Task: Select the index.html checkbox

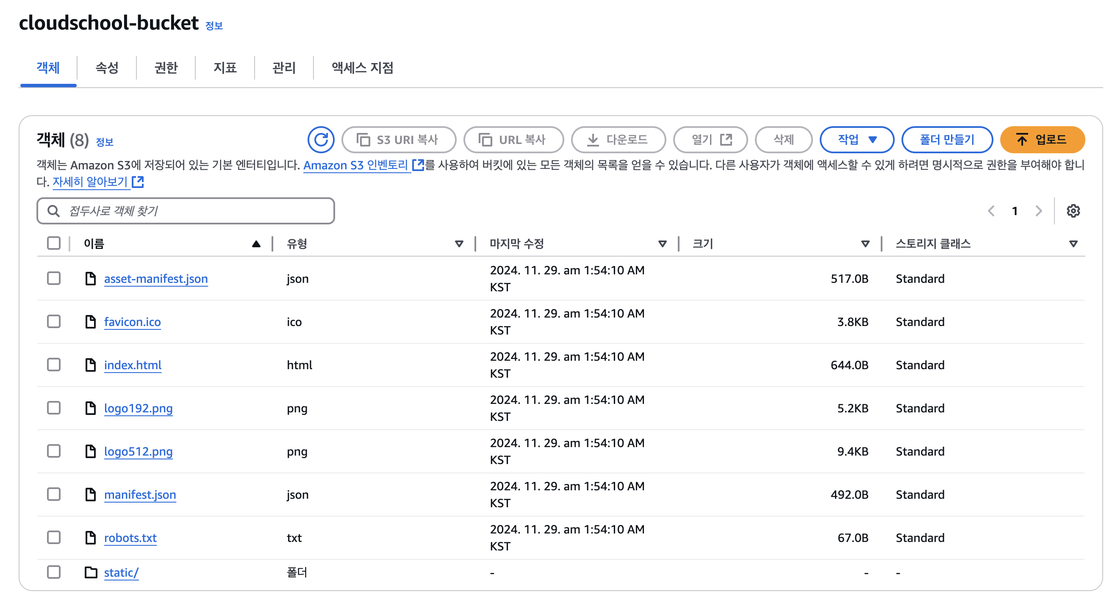Action: coord(54,365)
